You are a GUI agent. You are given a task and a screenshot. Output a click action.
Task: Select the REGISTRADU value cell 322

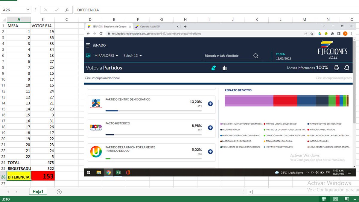point(42,169)
